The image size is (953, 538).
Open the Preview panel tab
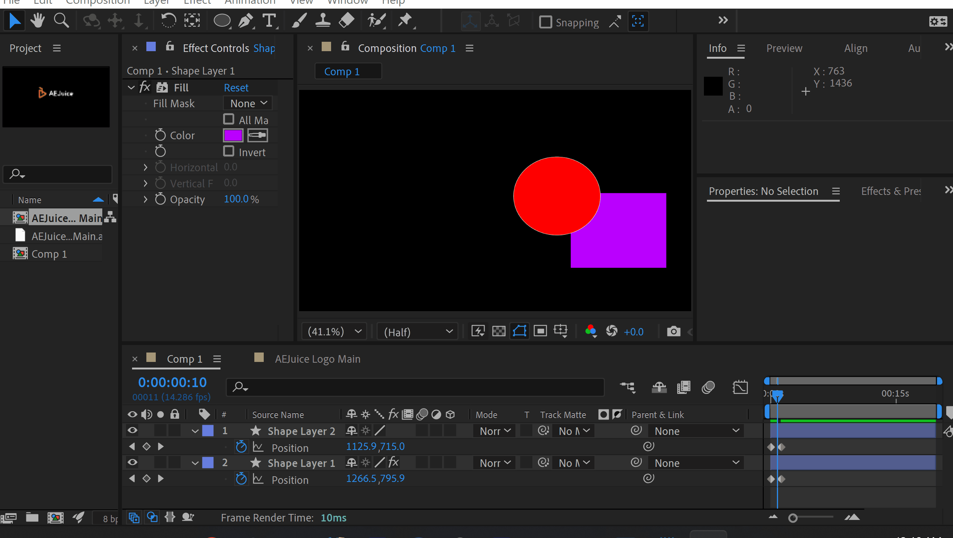click(784, 49)
